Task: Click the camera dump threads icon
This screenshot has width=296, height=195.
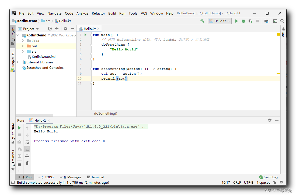Action: tap(19, 142)
